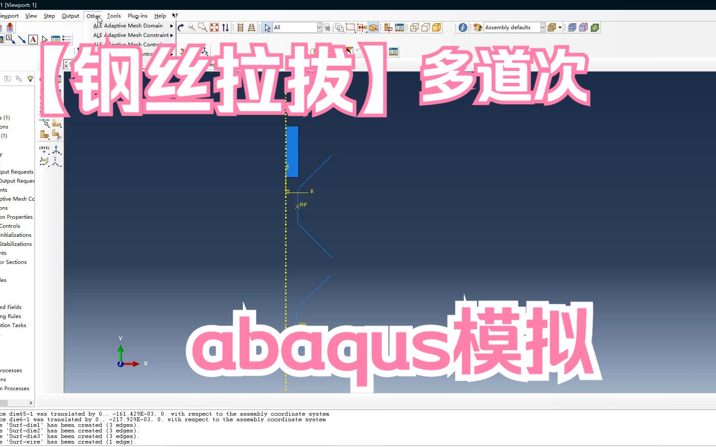Select Fields item in model tree
The height and width of the screenshot is (447, 716).
[11, 307]
